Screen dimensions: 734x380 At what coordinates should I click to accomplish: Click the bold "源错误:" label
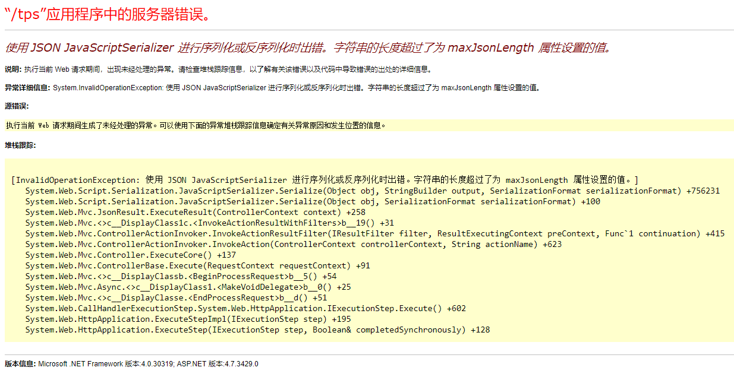pos(17,106)
